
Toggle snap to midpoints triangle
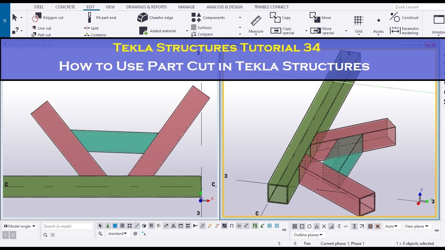(317, 226)
